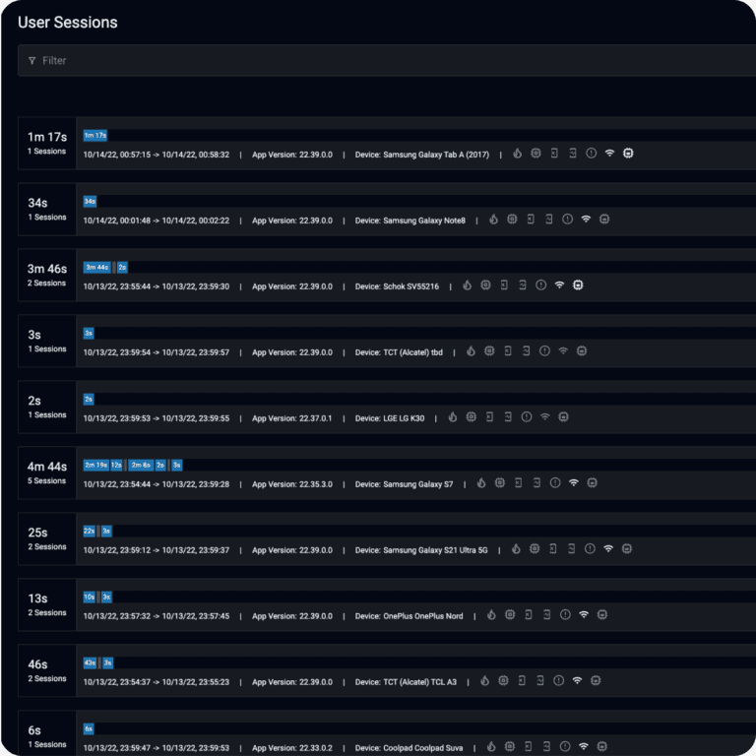This screenshot has height=756, width=756.
Task: Open the 3m 46s, 2 Sessions summary cell
Action: pyautogui.click(x=47, y=276)
